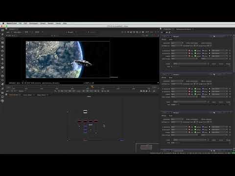Toggle green checkbox of output row, first Merge panel
Viewport: 235px width, 176px height.
coord(195,56)
